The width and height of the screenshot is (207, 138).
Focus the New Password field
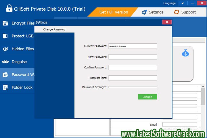133,57
